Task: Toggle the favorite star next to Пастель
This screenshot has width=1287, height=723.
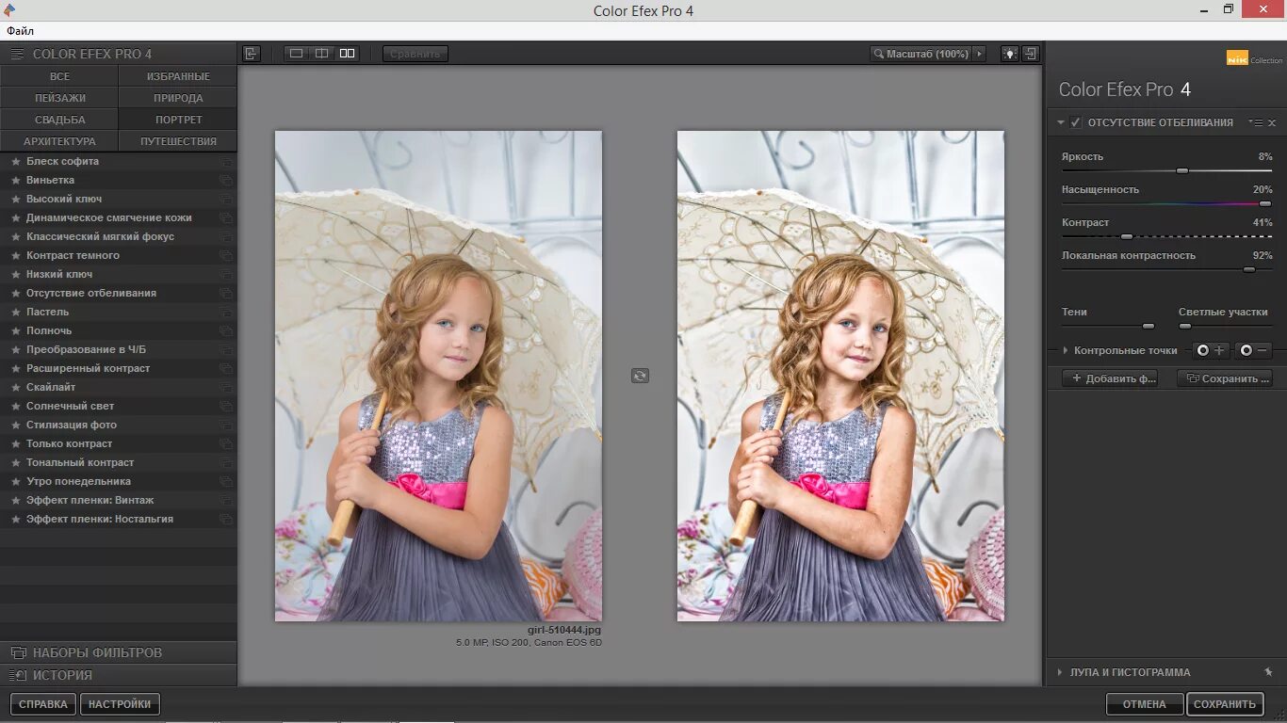Action: pyautogui.click(x=14, y=312)
